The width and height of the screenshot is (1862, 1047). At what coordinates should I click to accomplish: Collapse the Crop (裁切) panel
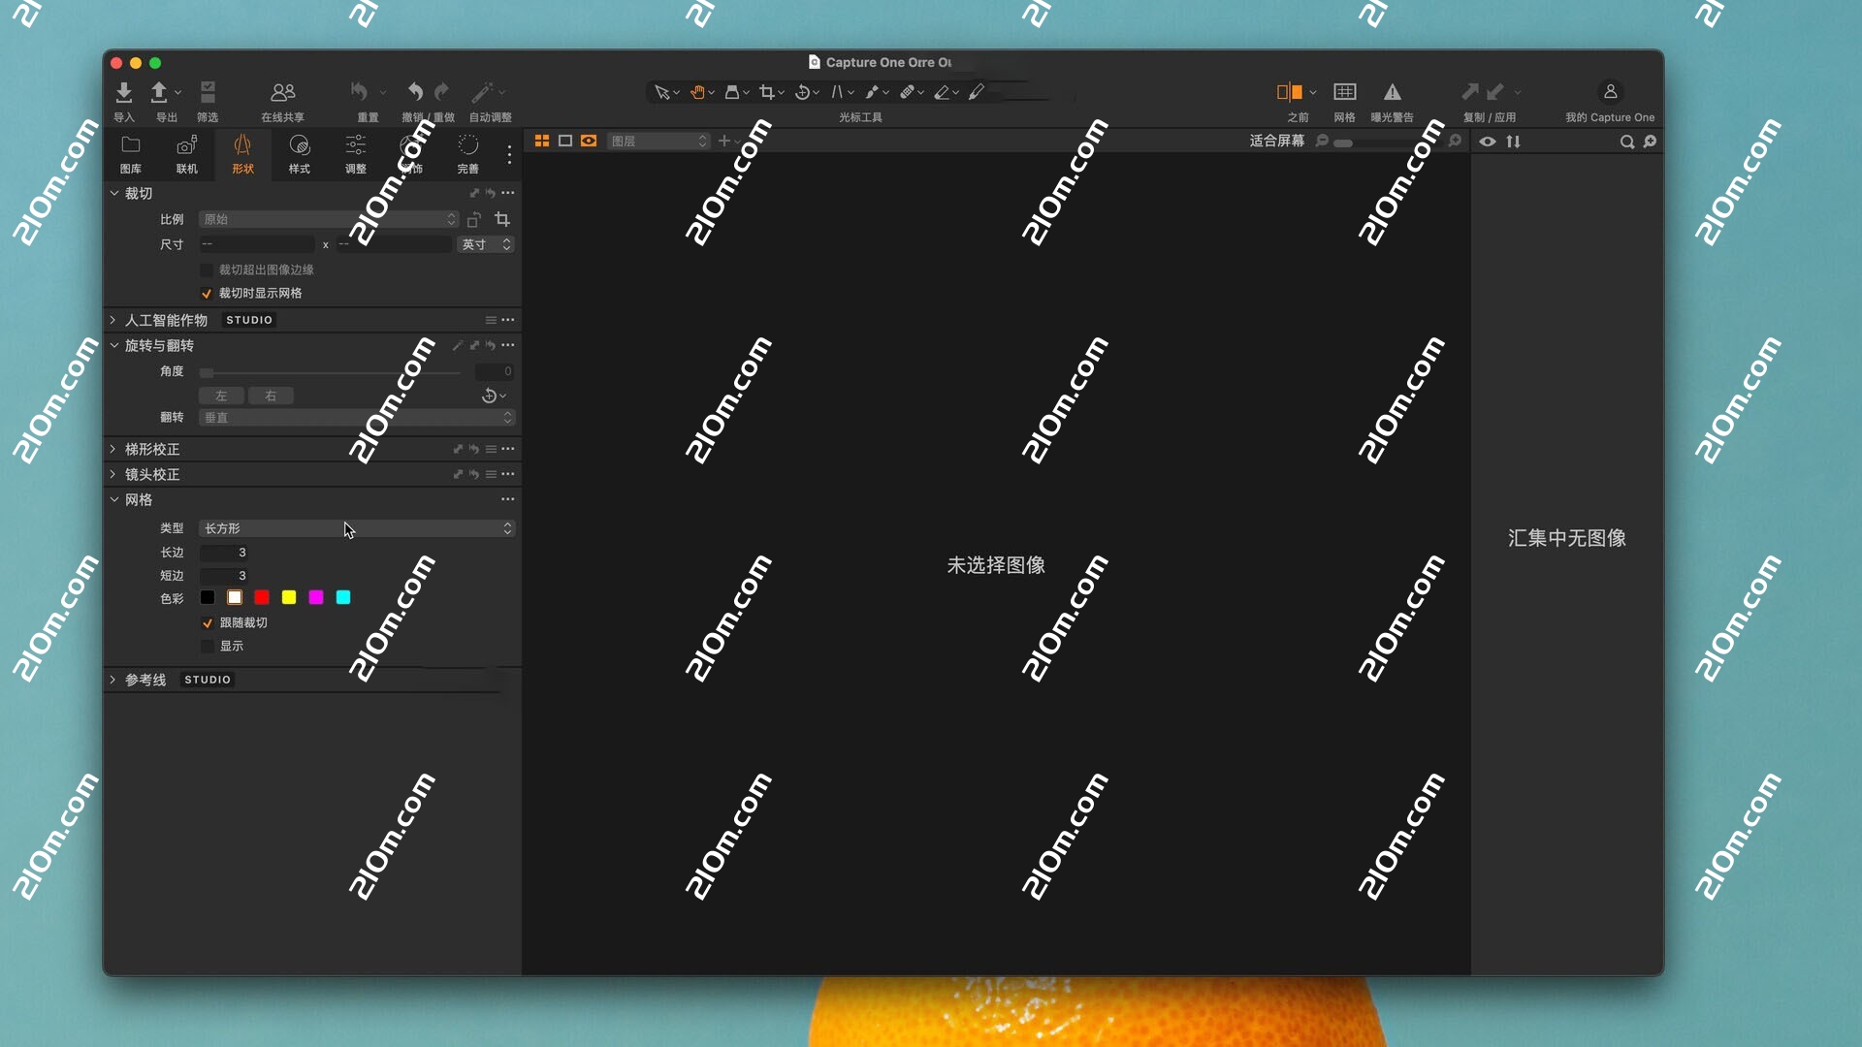point(114,193)
